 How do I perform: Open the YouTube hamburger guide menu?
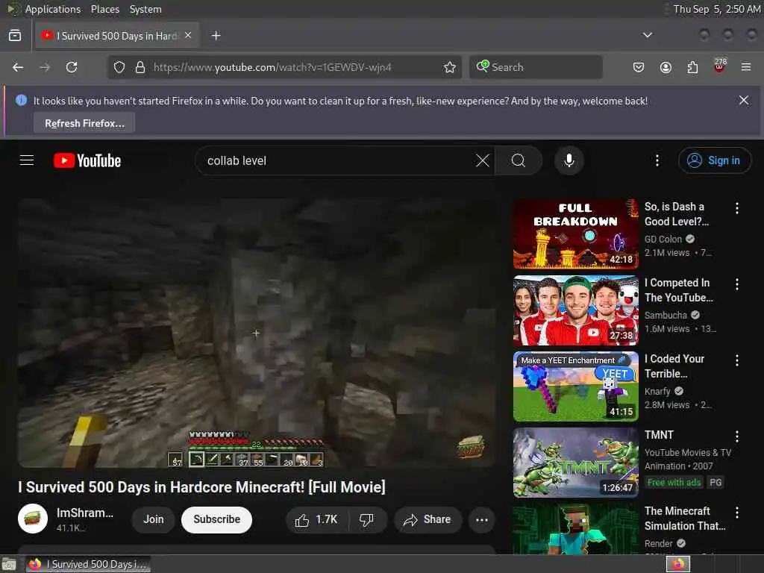[27, 160]
